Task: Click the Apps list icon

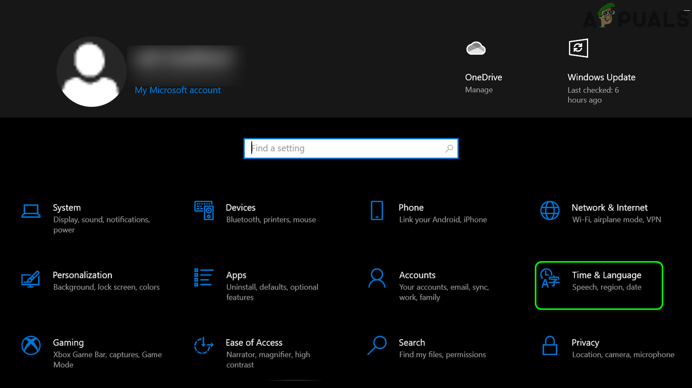Action: pyautogui.click(x=204, y=277)
